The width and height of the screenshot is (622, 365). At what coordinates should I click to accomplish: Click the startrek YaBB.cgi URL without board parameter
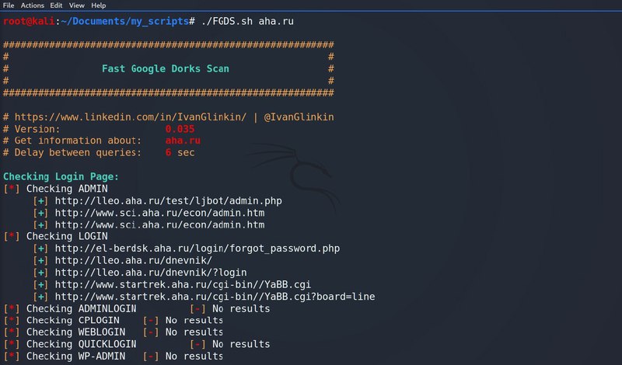tap(183, 284)
